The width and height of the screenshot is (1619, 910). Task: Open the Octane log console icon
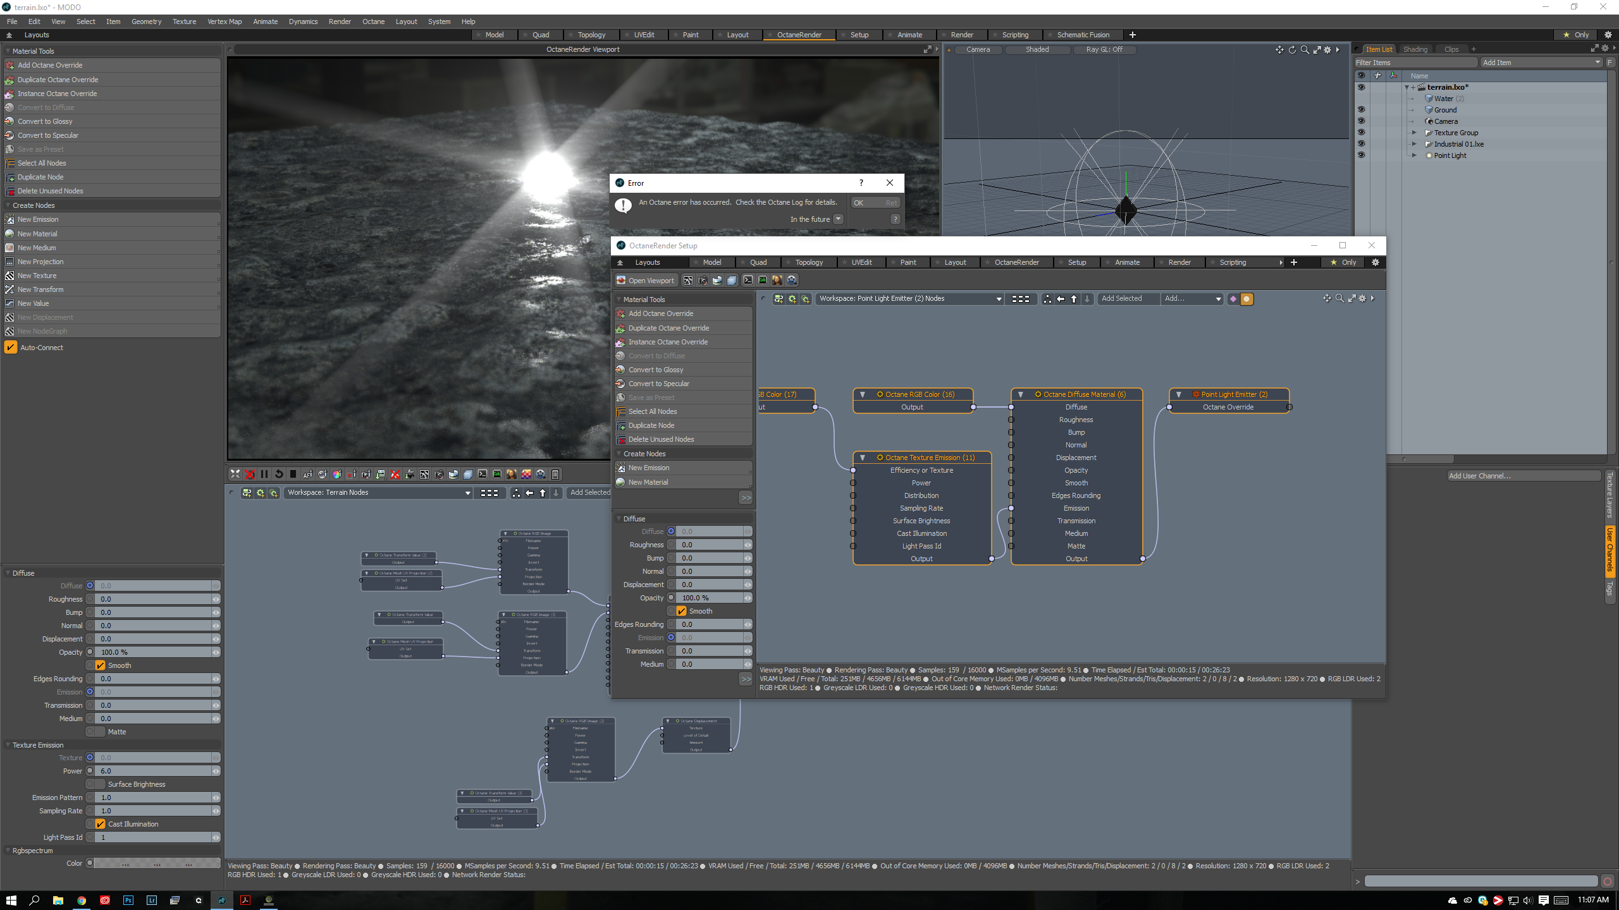pos(483,474)
